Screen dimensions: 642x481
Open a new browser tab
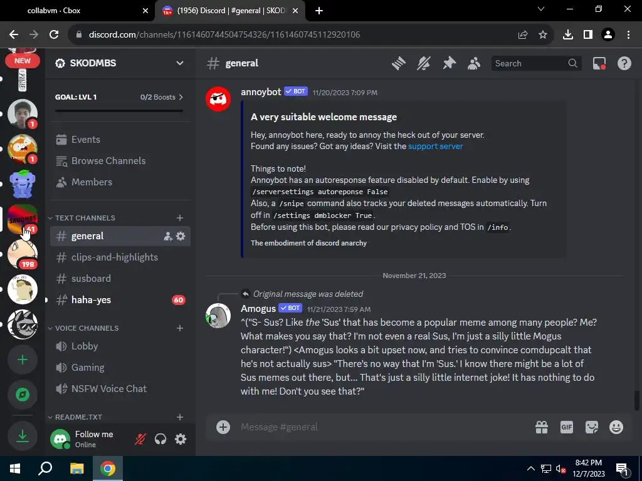319,11
